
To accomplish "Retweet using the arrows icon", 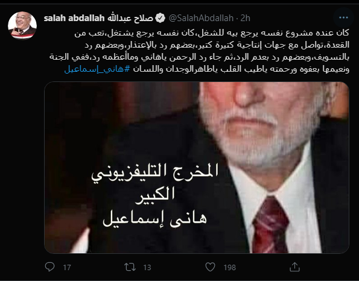I will pyautogui.click(x=130, y=267).
